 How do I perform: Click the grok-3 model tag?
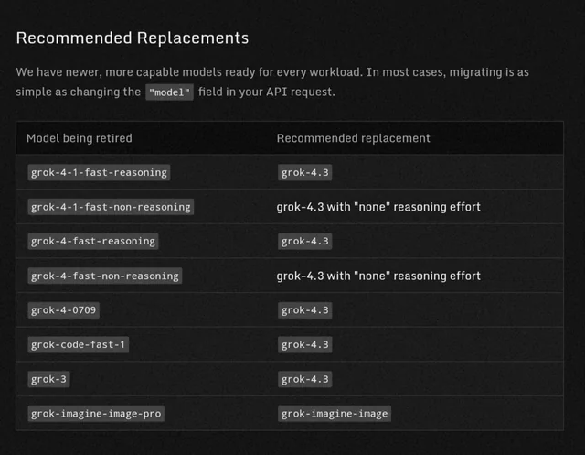(48, 379)
